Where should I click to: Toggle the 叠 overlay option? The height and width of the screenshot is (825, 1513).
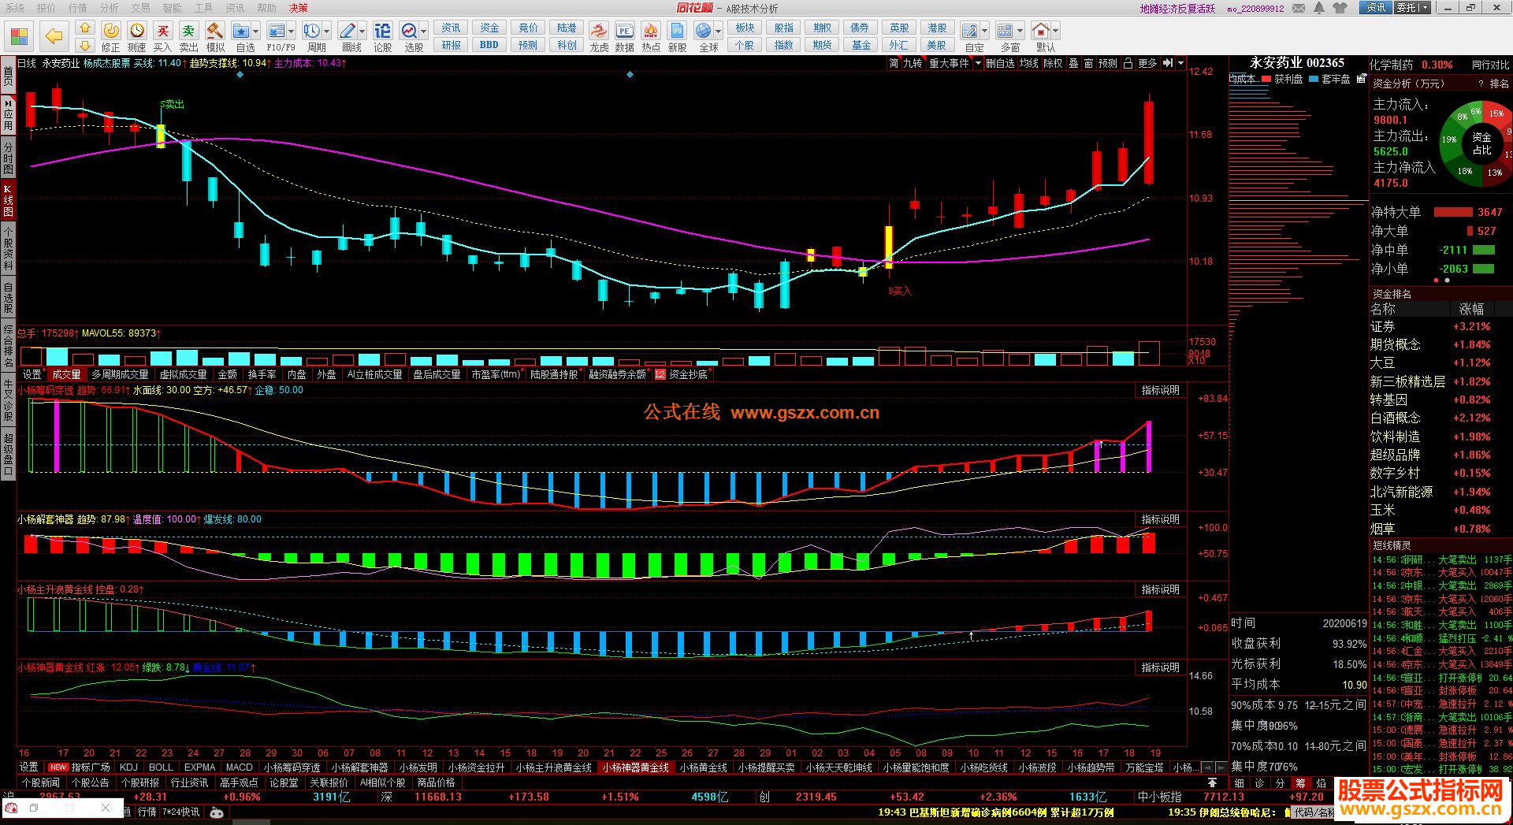point(1073,63)
